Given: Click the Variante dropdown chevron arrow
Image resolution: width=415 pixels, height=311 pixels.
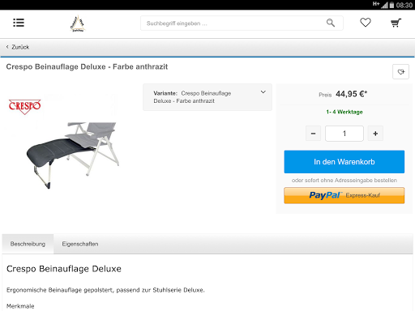Looking at the screenshot, I should click(263, 92).
